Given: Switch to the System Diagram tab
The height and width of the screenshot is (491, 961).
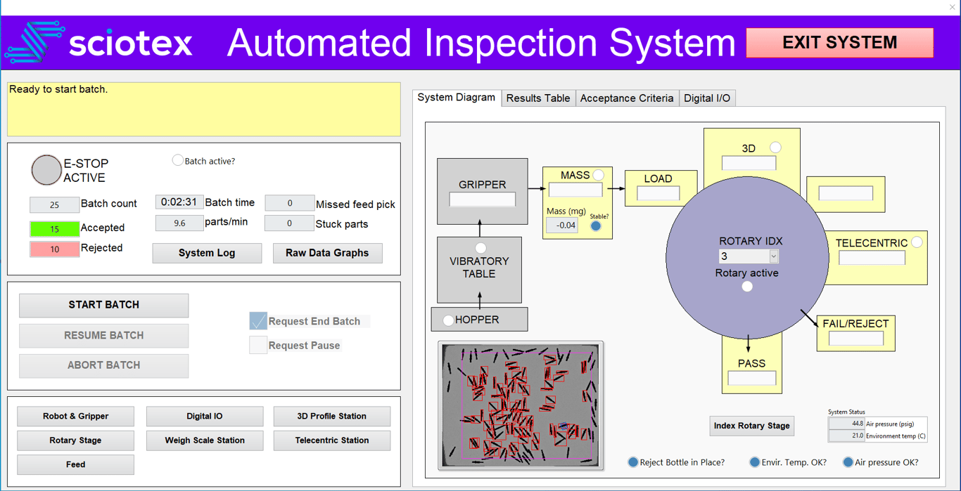Looking at the screenshot, I should (x=457, y=98).
